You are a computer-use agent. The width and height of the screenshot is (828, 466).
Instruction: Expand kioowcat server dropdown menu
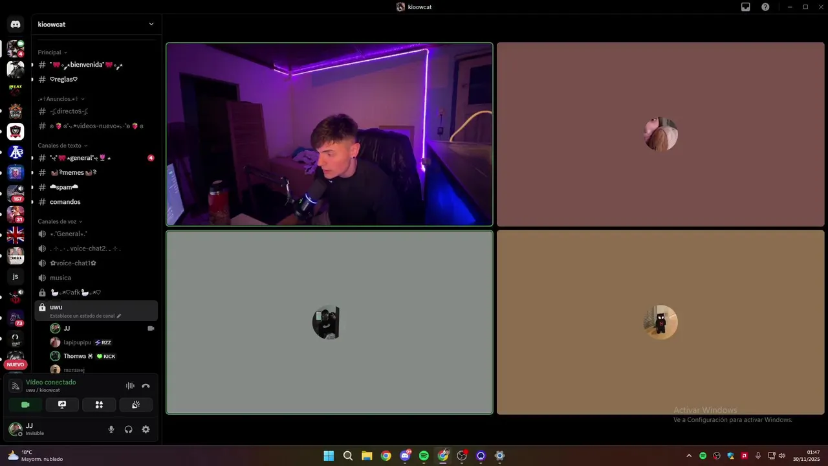[96, 24]
